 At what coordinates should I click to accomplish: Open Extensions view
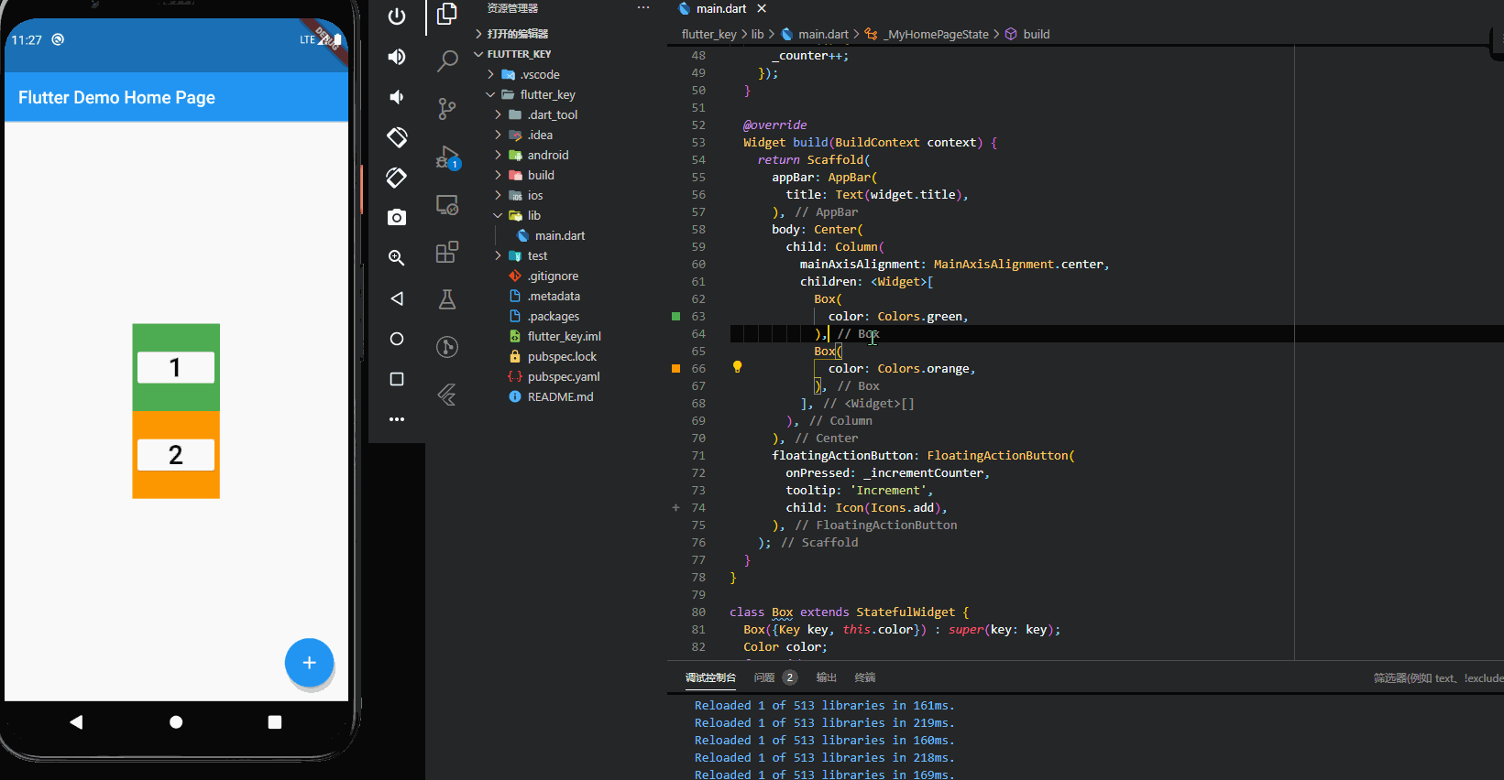click(447, 252)
